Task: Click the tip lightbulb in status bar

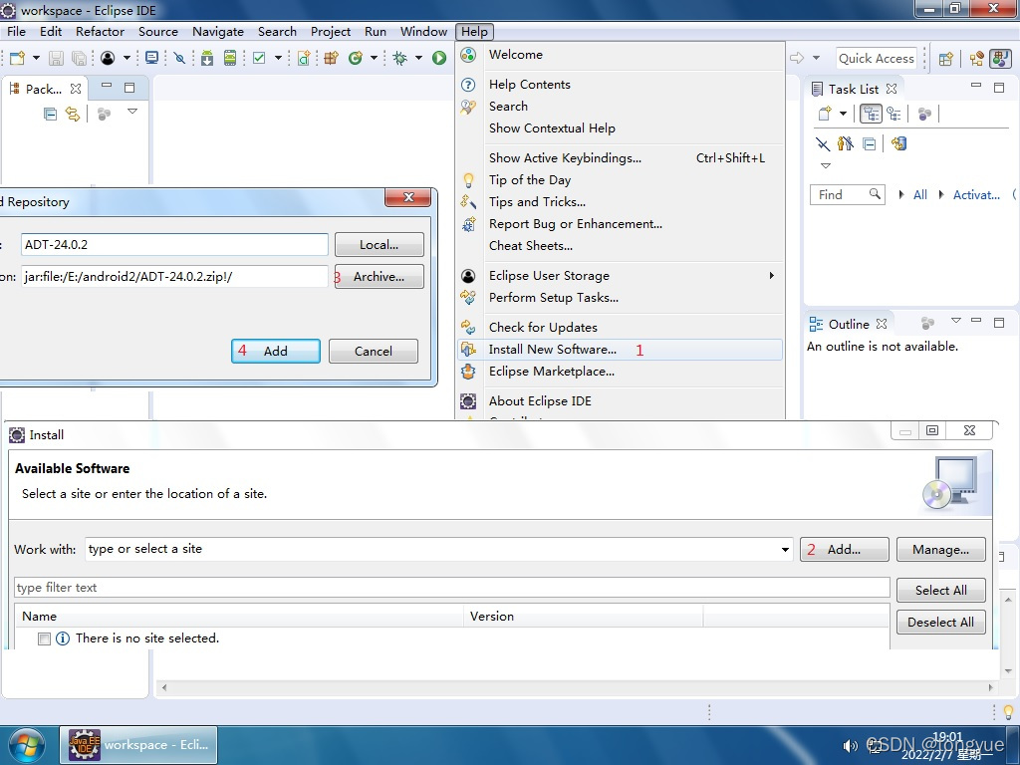Action: tap(1008, 712)
